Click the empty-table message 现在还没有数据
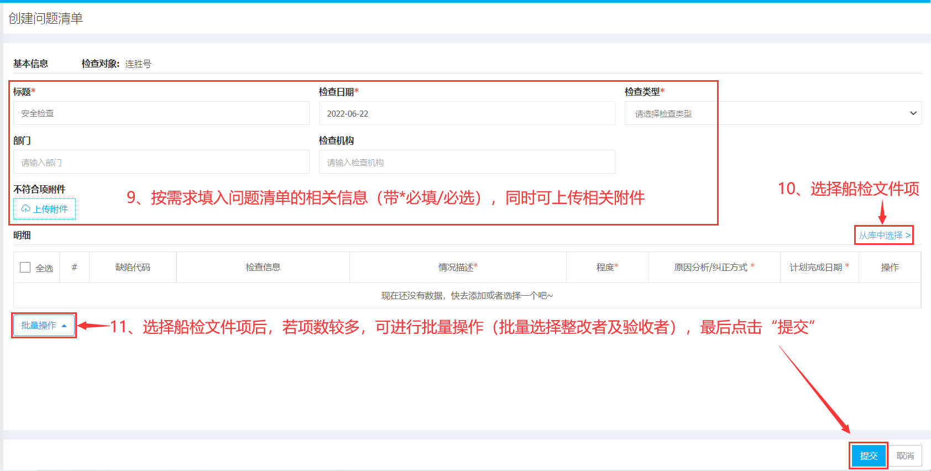This screenshot has height=471, width=931. (x=467, y=296)
